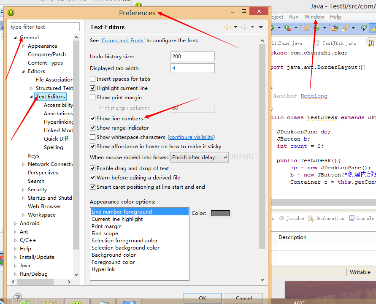The height and width of the screenshot is (304, 376).
Task: Expand the Workspace tree node
Action: (x=23, y=215)
